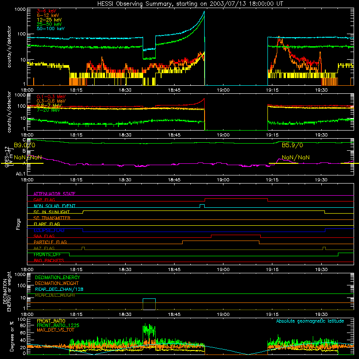This screenshot has height=359, width=359.
Task: Click the Flags vertical axis title
Action: pos(18,224)
